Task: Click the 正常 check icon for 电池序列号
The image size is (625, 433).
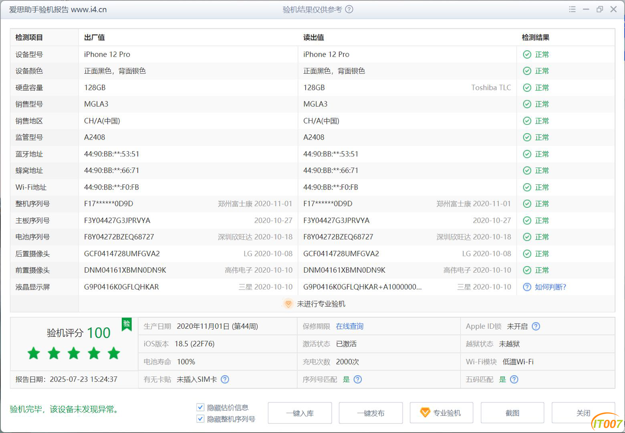Action: [x=527, y=237]
